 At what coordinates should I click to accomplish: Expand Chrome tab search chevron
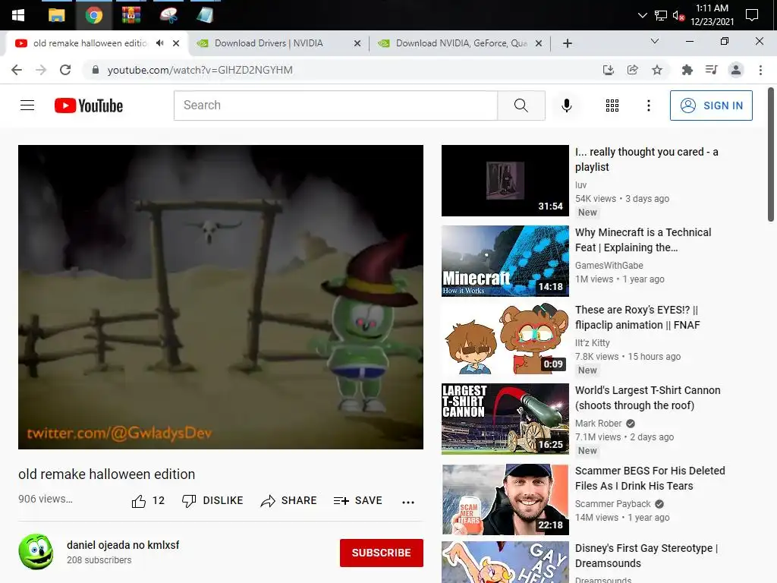655,41
